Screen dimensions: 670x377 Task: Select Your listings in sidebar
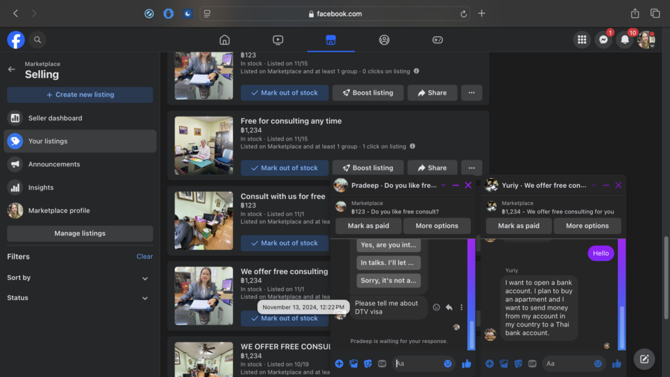tap(80, 141)
